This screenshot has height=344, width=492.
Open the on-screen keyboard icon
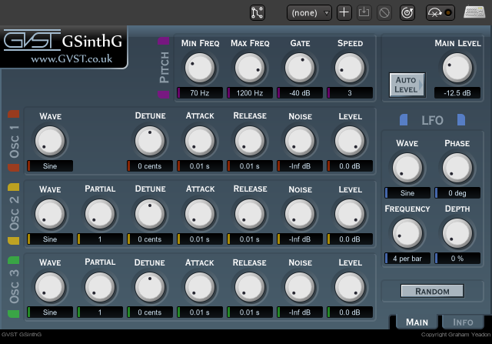[474, 12]
